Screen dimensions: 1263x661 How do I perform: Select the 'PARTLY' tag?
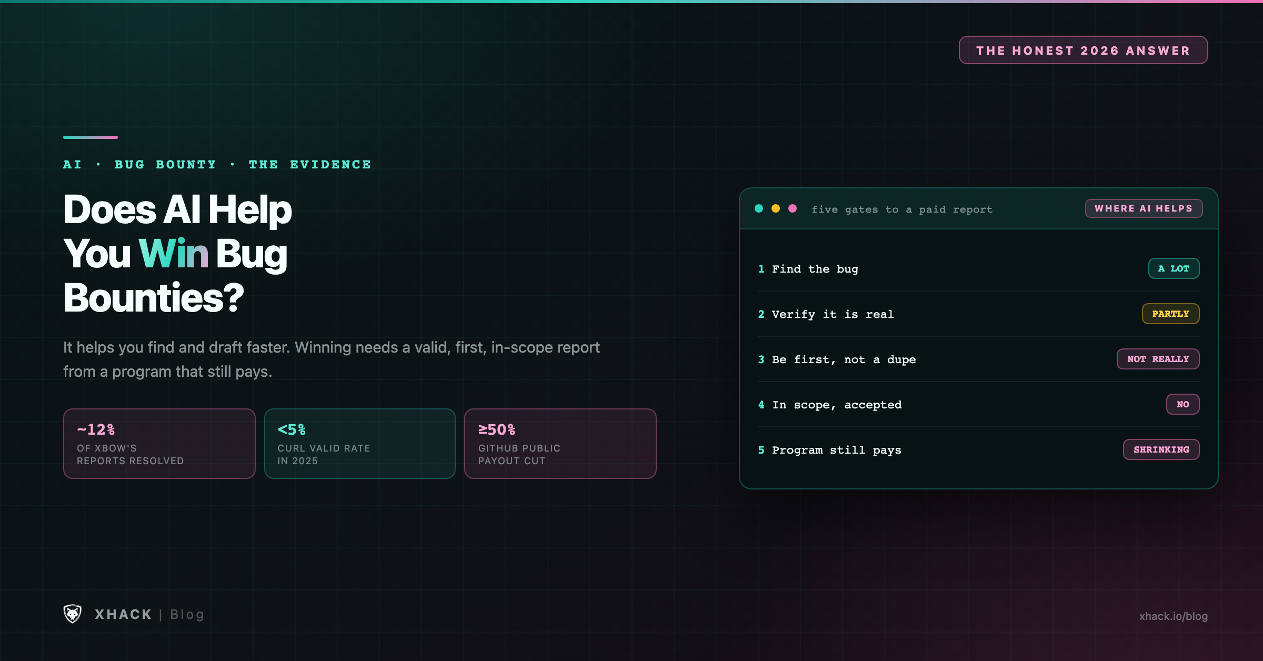[x=1170, y=314]
